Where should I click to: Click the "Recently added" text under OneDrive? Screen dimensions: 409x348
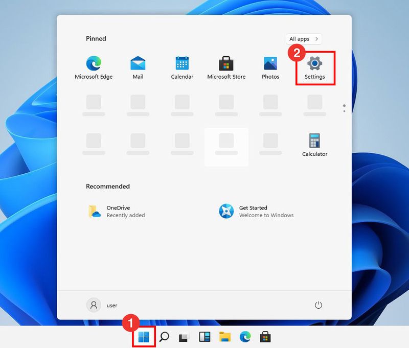click(x=126, y=215)
